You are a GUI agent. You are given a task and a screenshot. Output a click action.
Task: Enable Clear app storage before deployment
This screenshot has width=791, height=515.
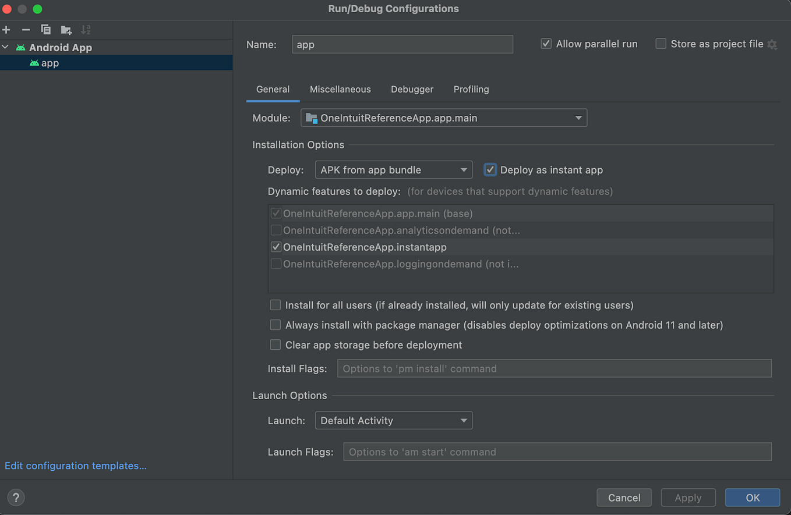[275, 344]
